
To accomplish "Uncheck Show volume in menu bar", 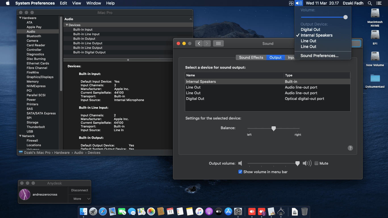I will [240, 172].
